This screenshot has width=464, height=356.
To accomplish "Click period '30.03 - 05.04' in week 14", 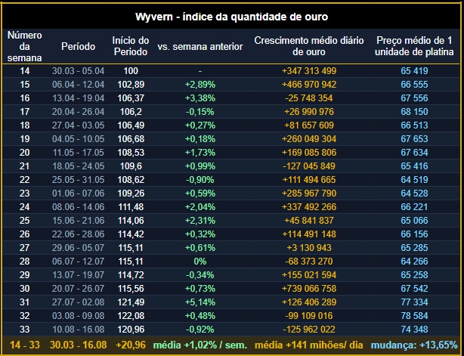I will click(78, 71).
